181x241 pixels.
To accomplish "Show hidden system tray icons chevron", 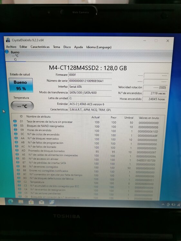I will [x=163, y=204].
